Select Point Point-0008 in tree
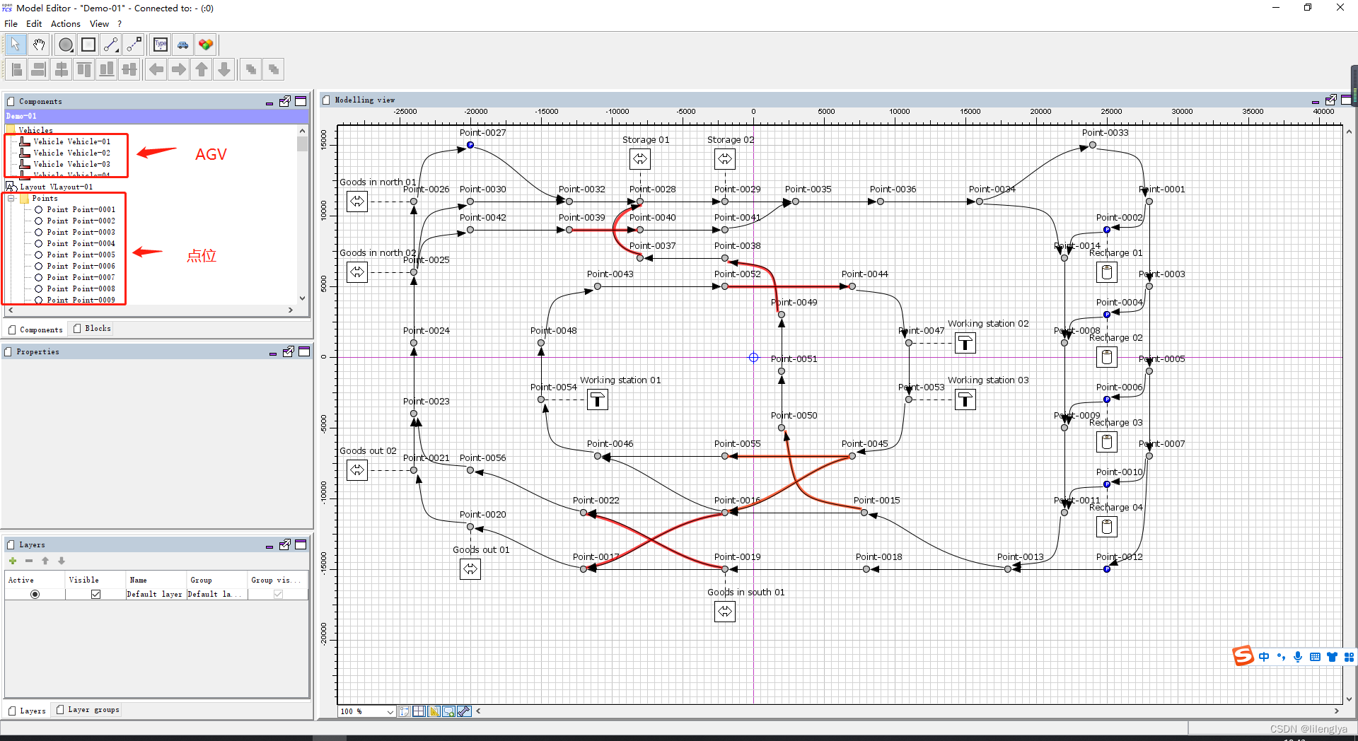This screenshot has width=1358, height=741. click(81, 289)
